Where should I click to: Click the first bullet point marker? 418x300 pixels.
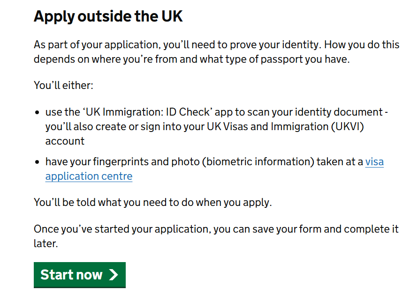(38, 113)
